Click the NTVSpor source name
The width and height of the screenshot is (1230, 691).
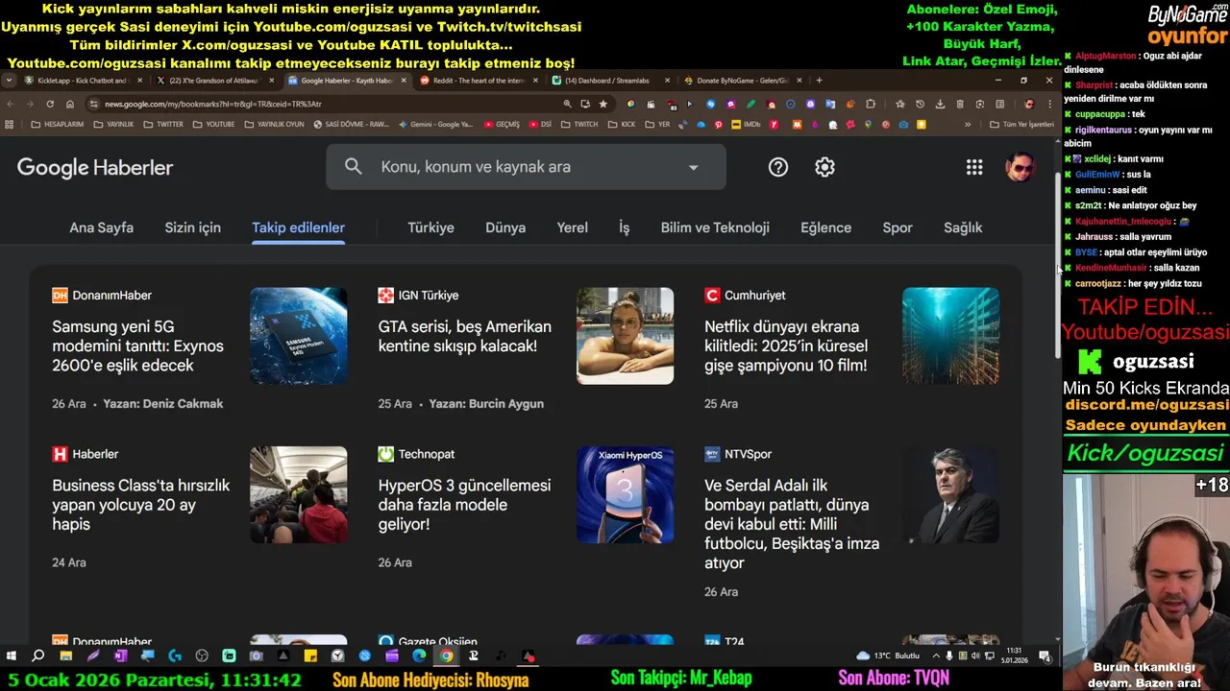748,454
